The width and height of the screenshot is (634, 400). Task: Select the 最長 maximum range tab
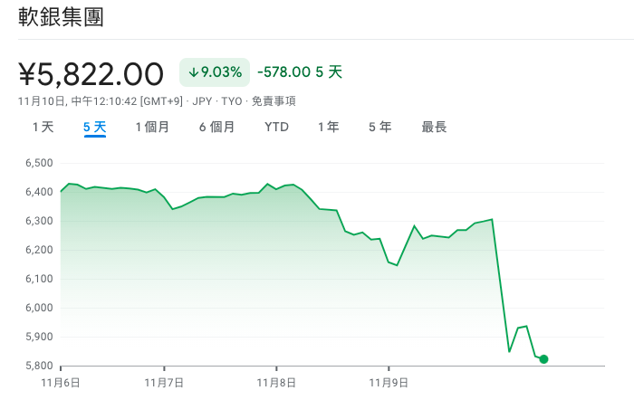434,128
